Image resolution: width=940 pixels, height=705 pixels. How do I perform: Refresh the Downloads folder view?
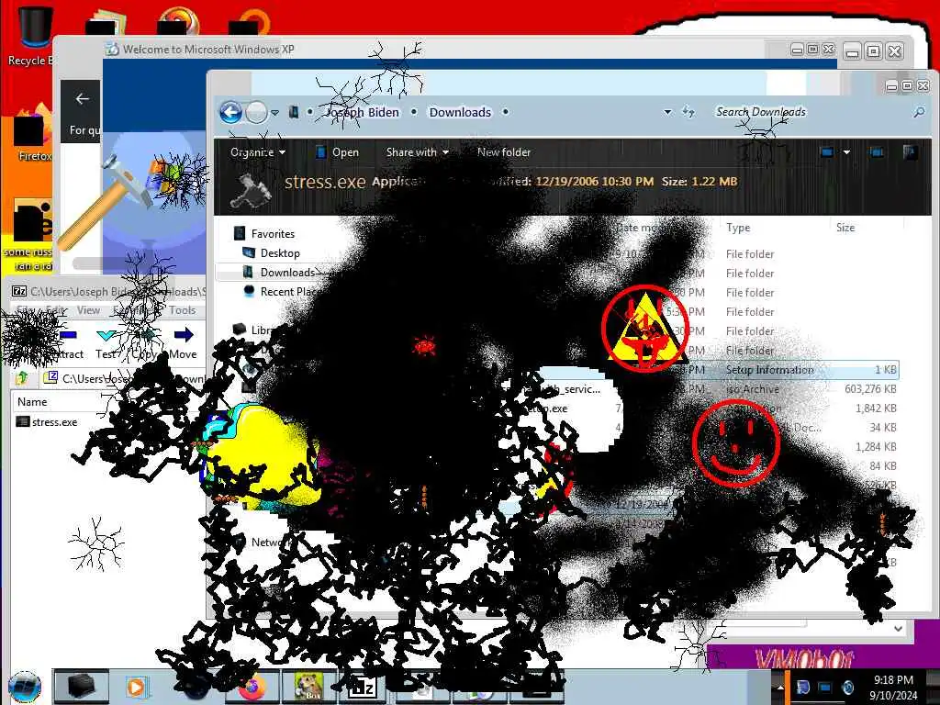(688, 112)
